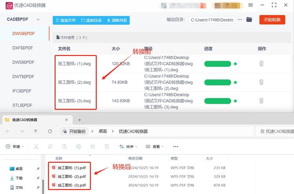Image resolution: width=294 pixels, height=194 pixels.
Task: Click the Delete trash icon in Explorer toolbar
Action: pyautogui.click(x=107, y=147)
